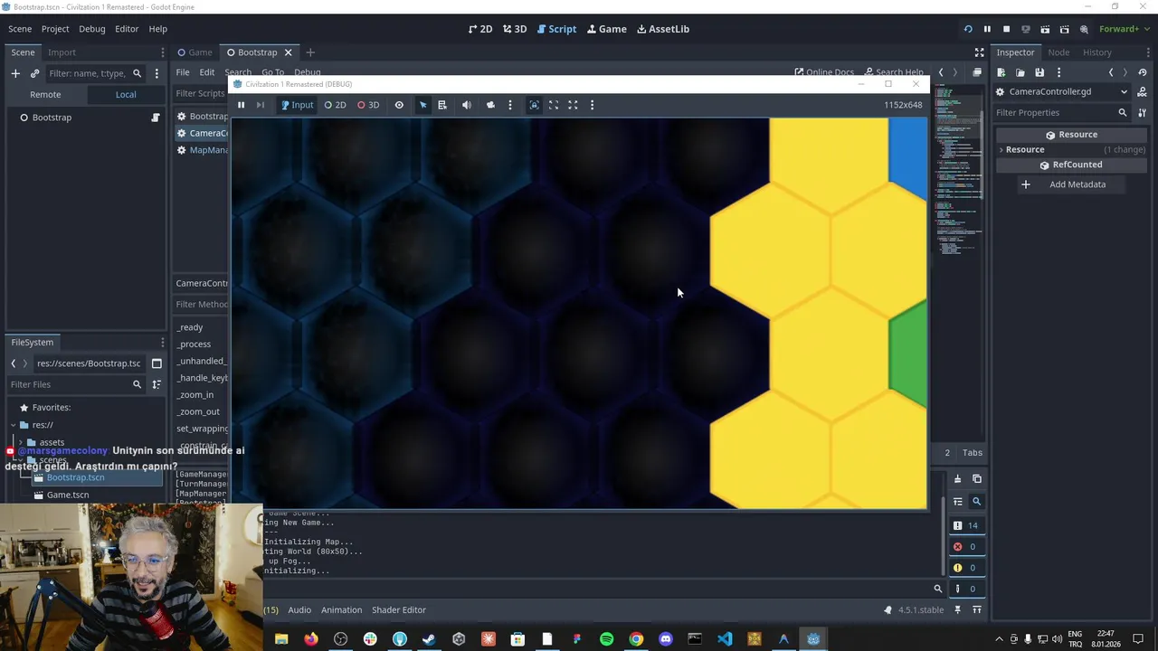This screenshot has height=651, width=1158.
Task: Click the list select icon in game toolbar
Action: pos(442,105)
